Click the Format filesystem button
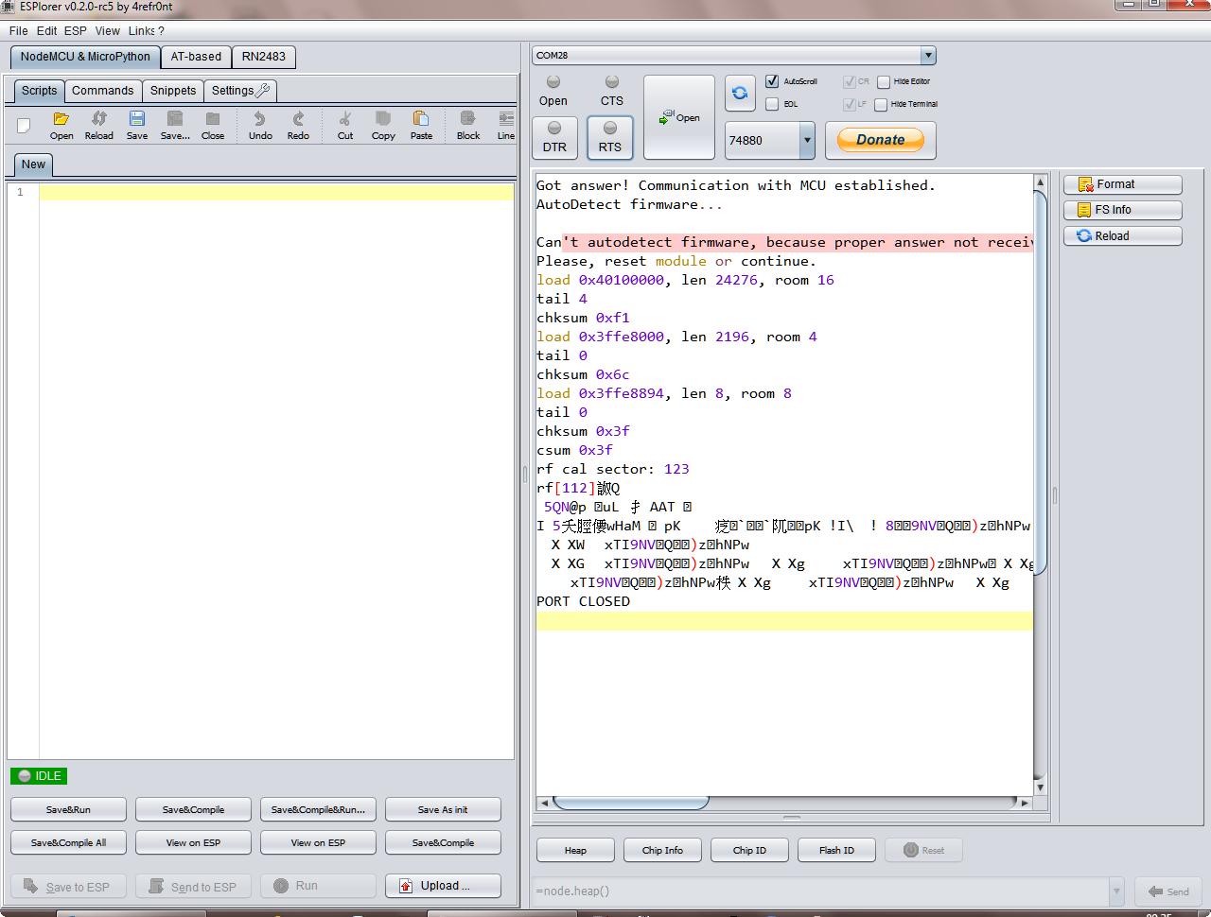This screenshot has height=917, width=1211. pos(1122,184)
